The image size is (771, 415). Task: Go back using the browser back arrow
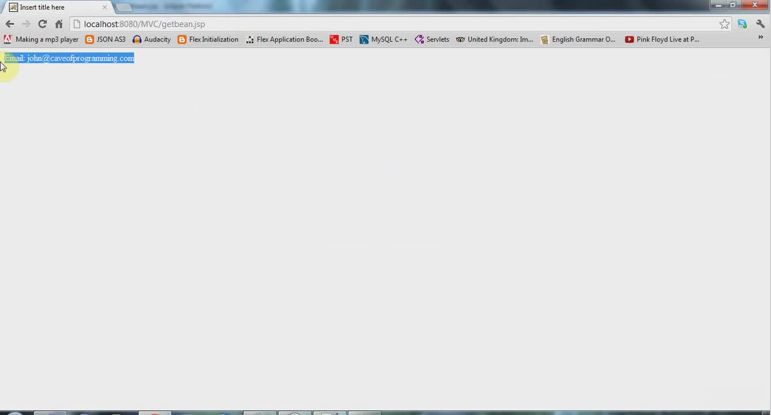point(9,24)
